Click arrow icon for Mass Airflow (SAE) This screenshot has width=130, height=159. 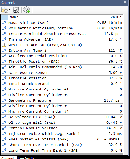point(4,23)
